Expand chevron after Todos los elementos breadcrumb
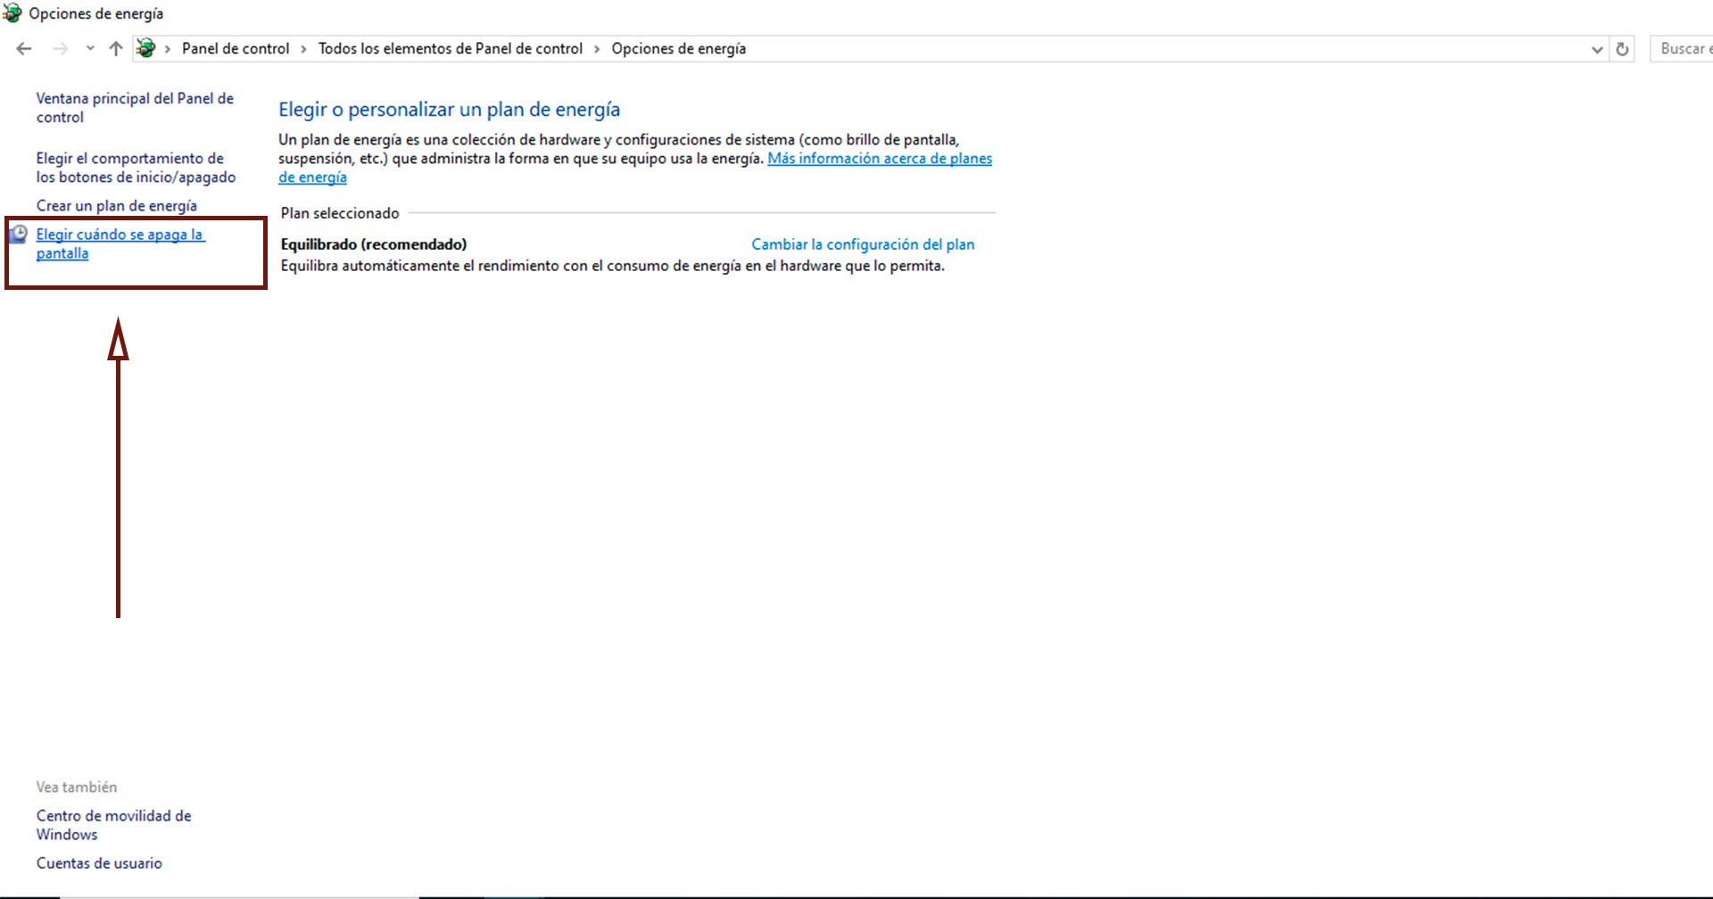The image size is (1713, 899). click(x=597, y=49)
